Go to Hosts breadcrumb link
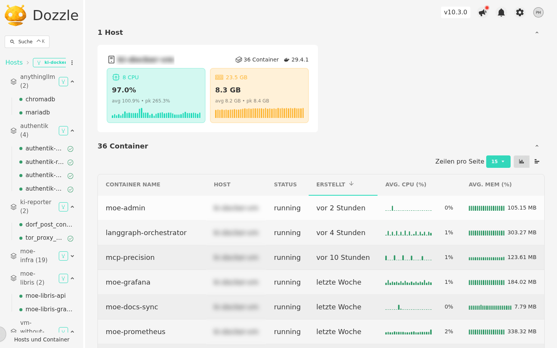The height and width of the screenshot is (348, 557). pos(14,62)
